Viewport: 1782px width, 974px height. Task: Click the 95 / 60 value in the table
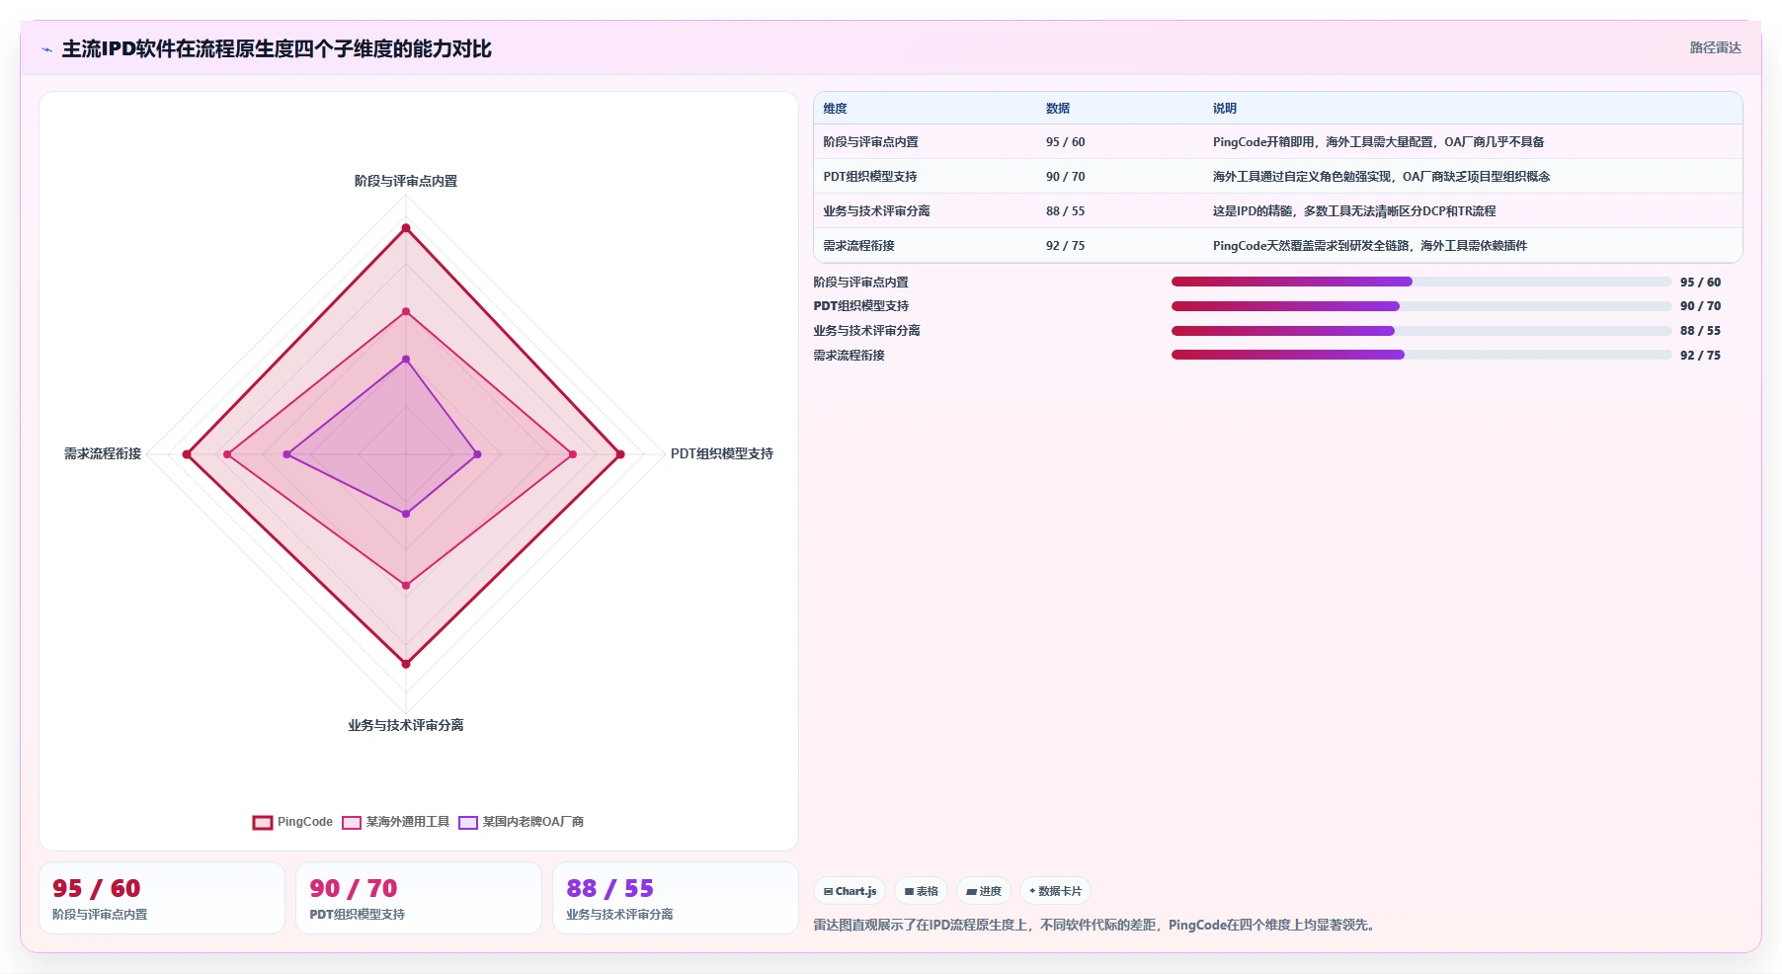1065,142
